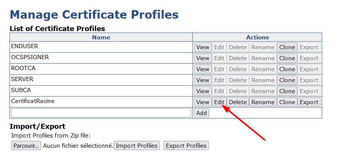Clone the SERVER profile
This screenshot has width=337, height=164.
(x=287, y=80)
